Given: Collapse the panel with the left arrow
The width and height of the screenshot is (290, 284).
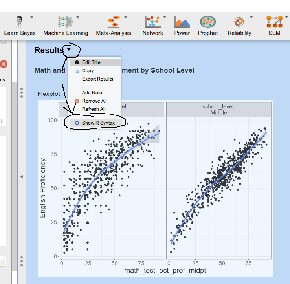Looking at the screenshot, I should pos(22,177).
